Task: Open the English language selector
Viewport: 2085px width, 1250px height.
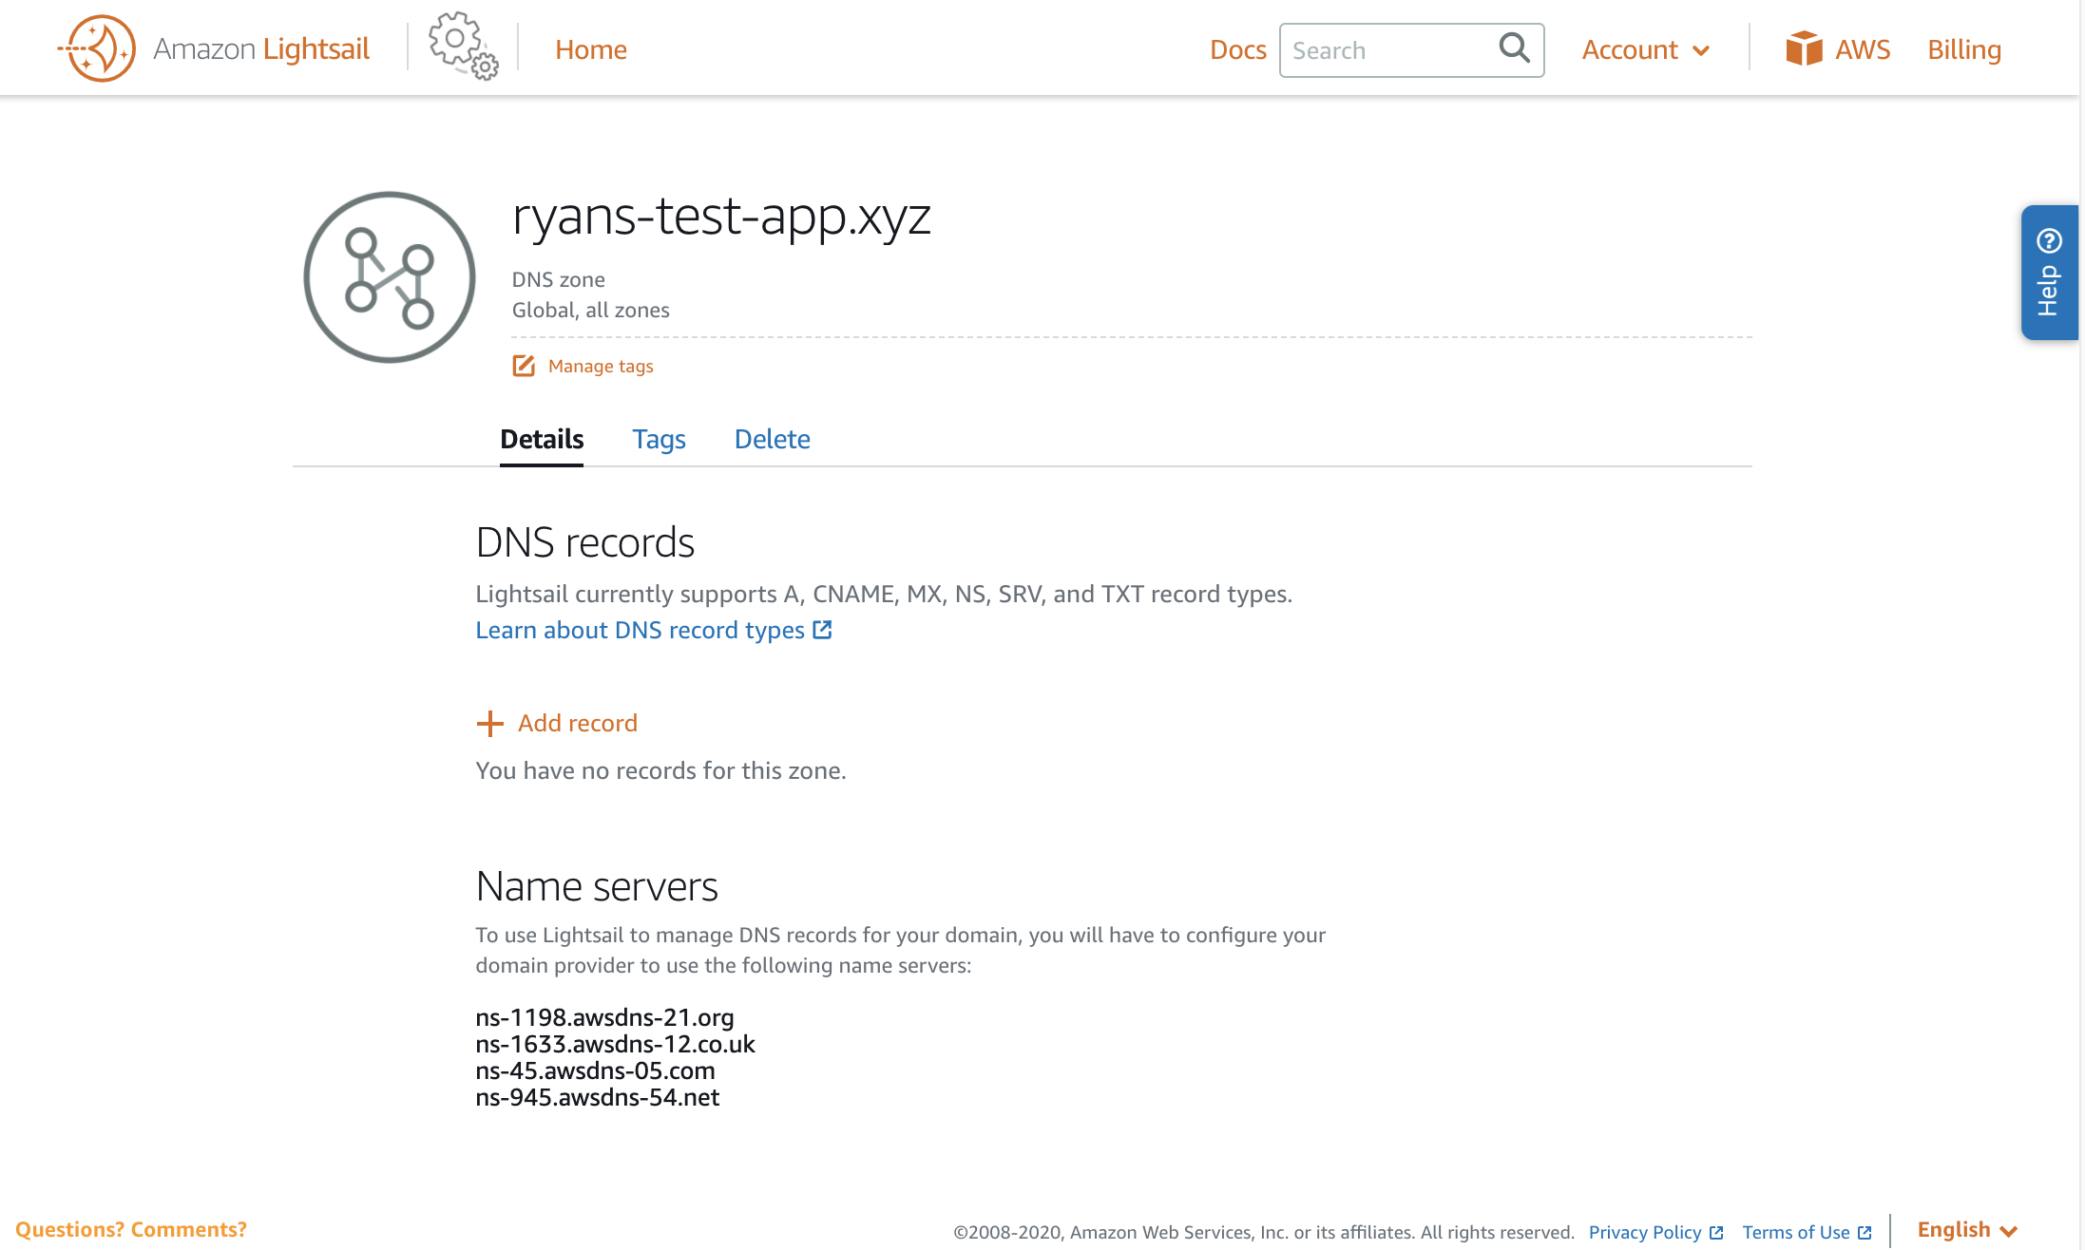Action: click(x=1966, y=1230)
